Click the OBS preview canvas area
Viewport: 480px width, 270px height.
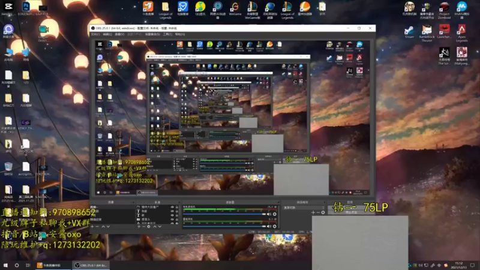232,118
